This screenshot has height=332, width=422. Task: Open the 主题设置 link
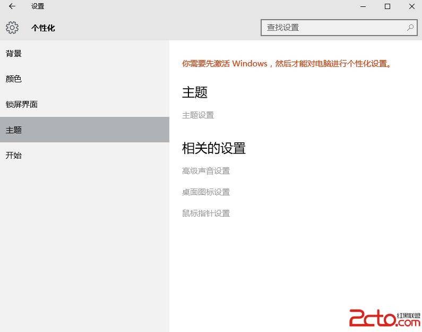point(198,115)
